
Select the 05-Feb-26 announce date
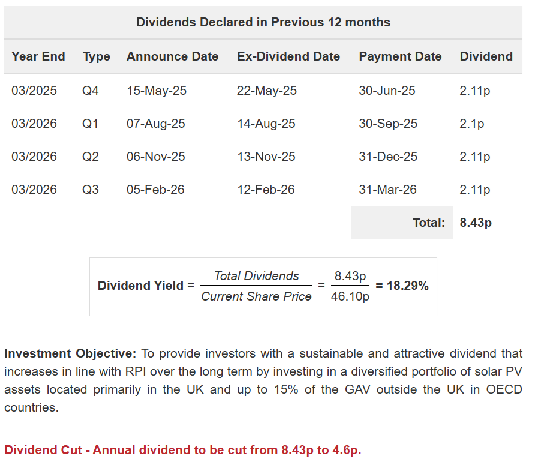tap(156, 190)
